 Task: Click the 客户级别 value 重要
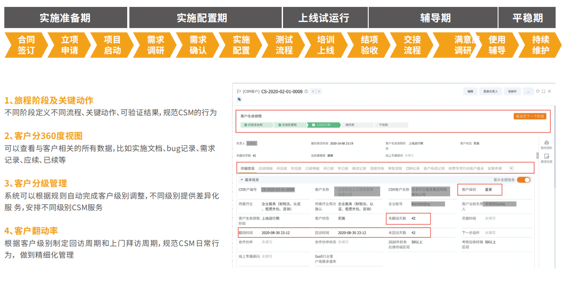click(x=489, y=189)
